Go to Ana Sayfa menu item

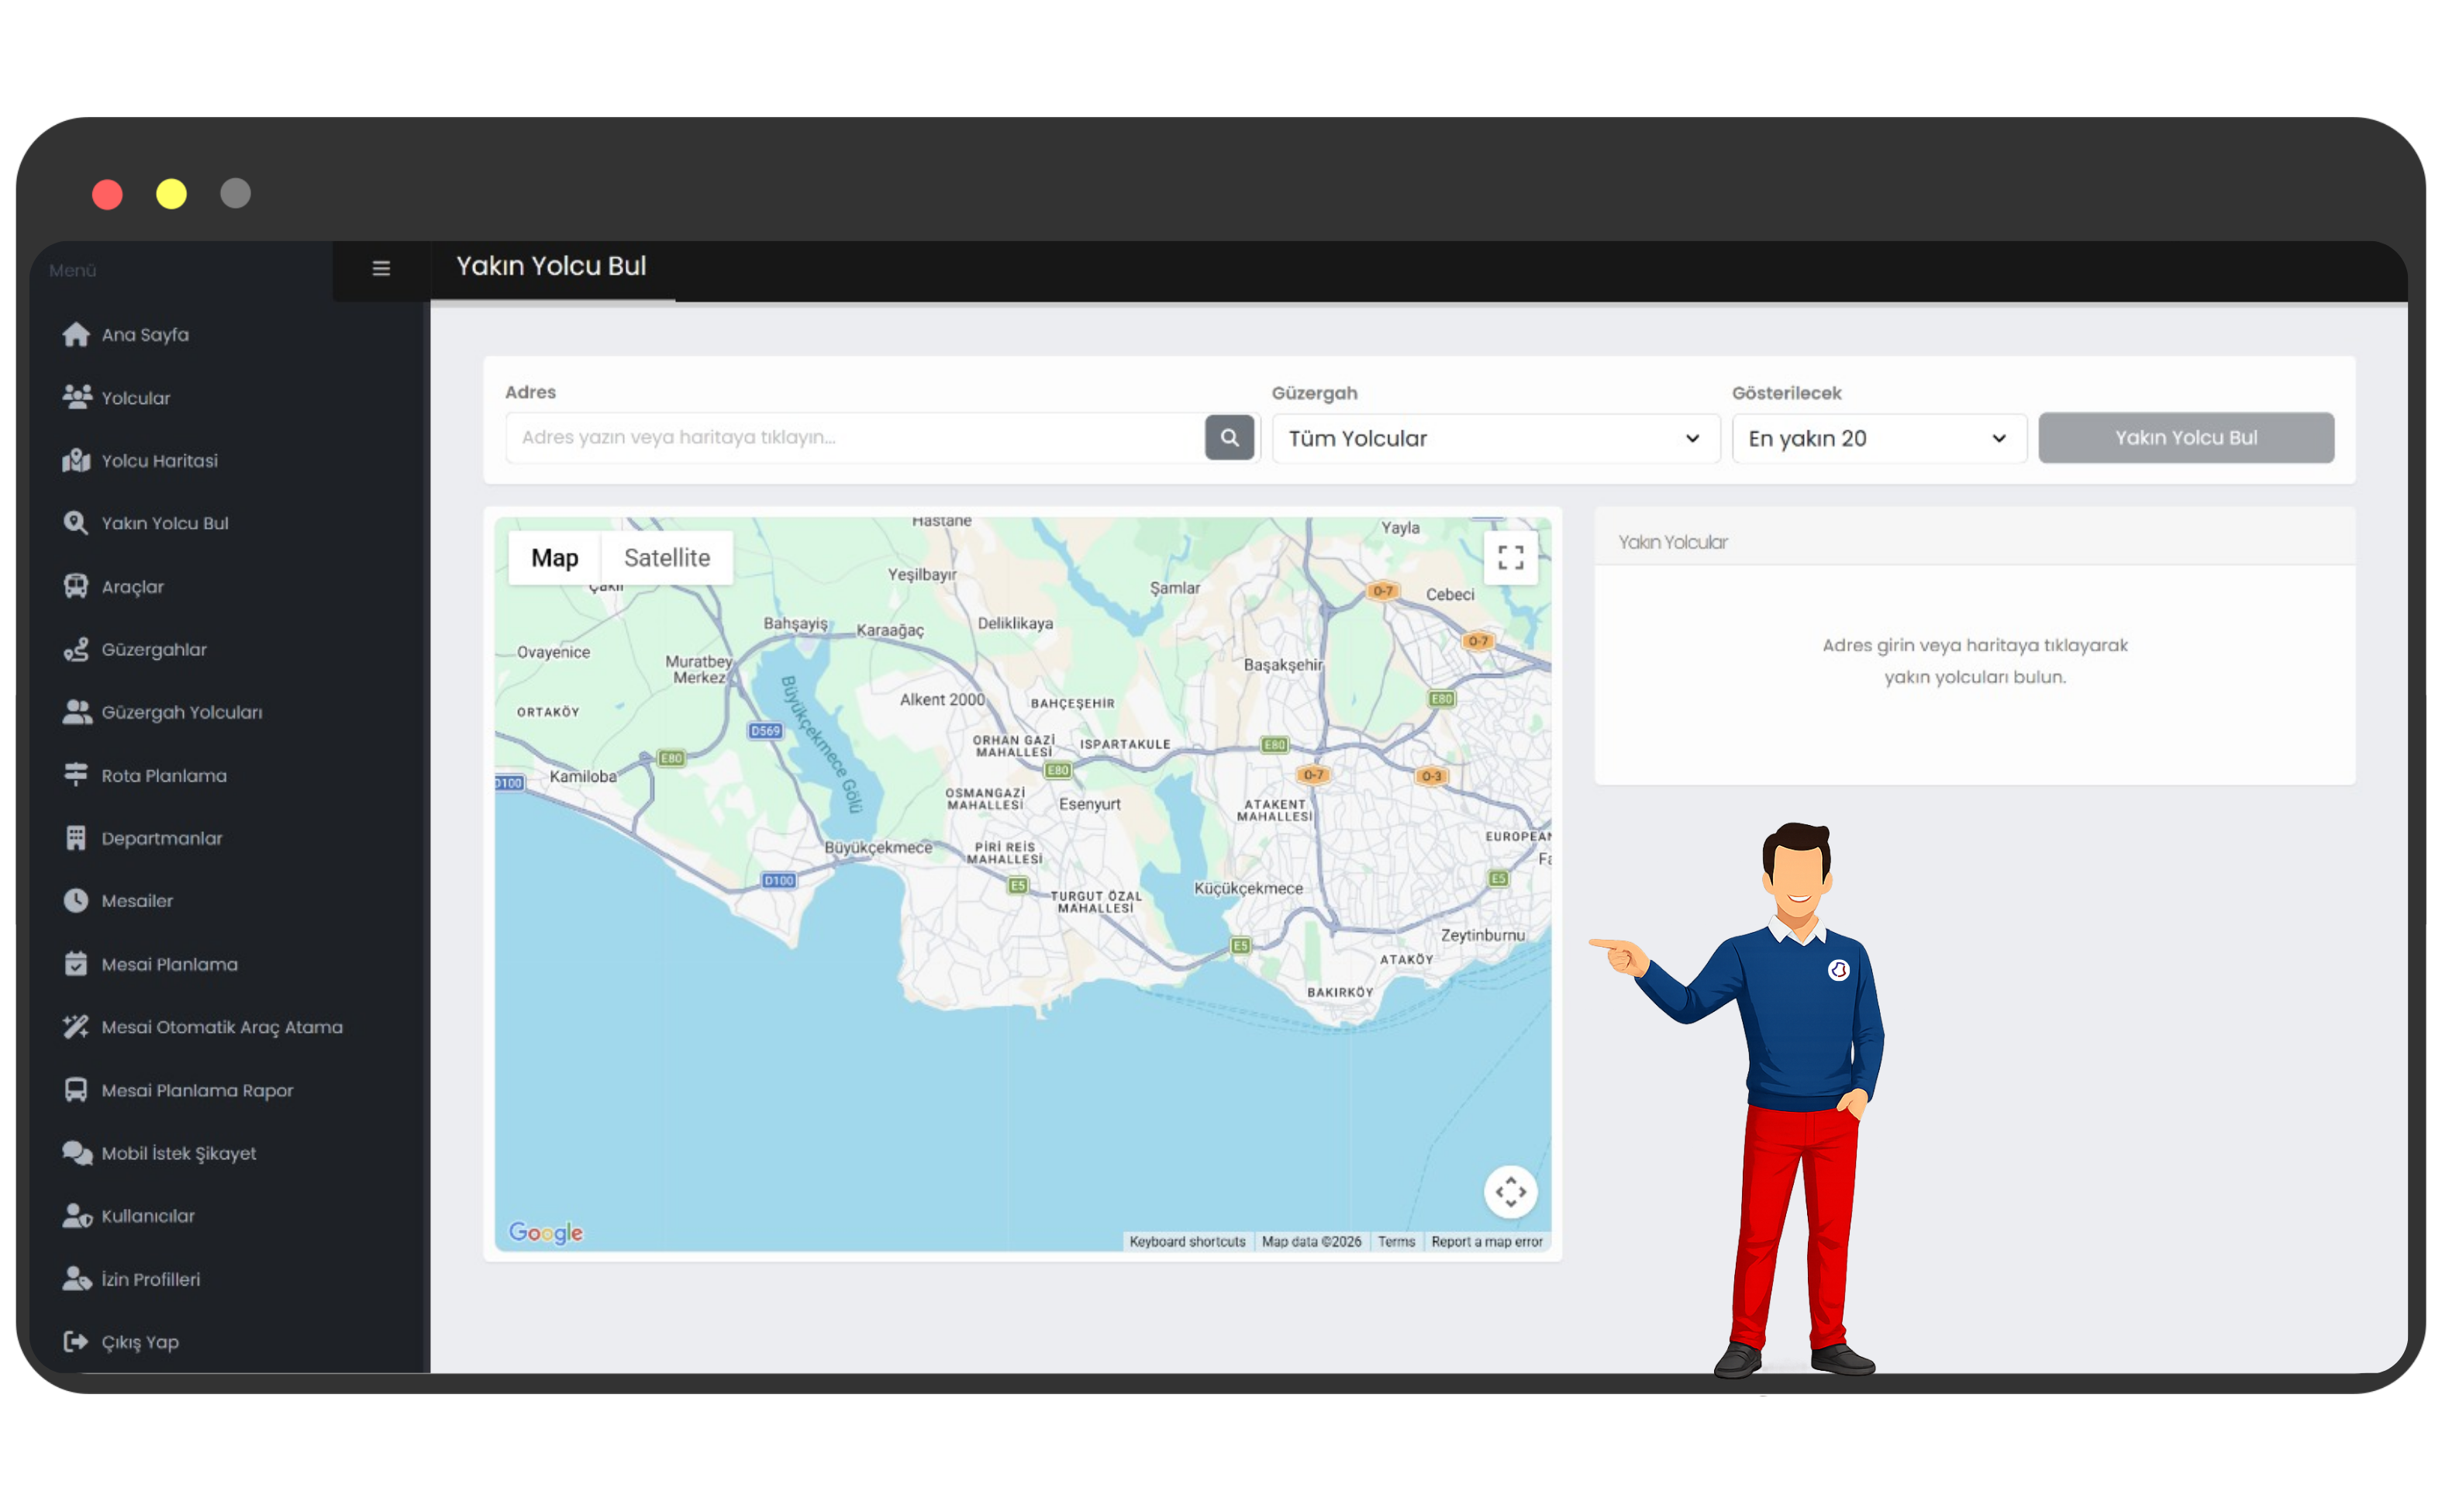(x=145, y=334)
